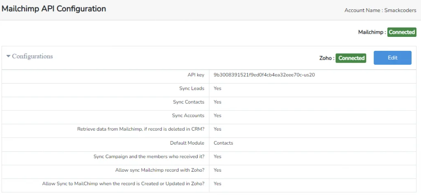
Task: Click the Sync Leads row label
Action: tap(192, 88)
